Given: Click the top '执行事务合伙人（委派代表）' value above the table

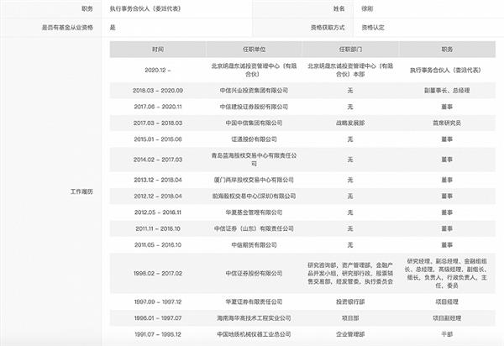Looking at the screenshot, I should pos(145,8).
